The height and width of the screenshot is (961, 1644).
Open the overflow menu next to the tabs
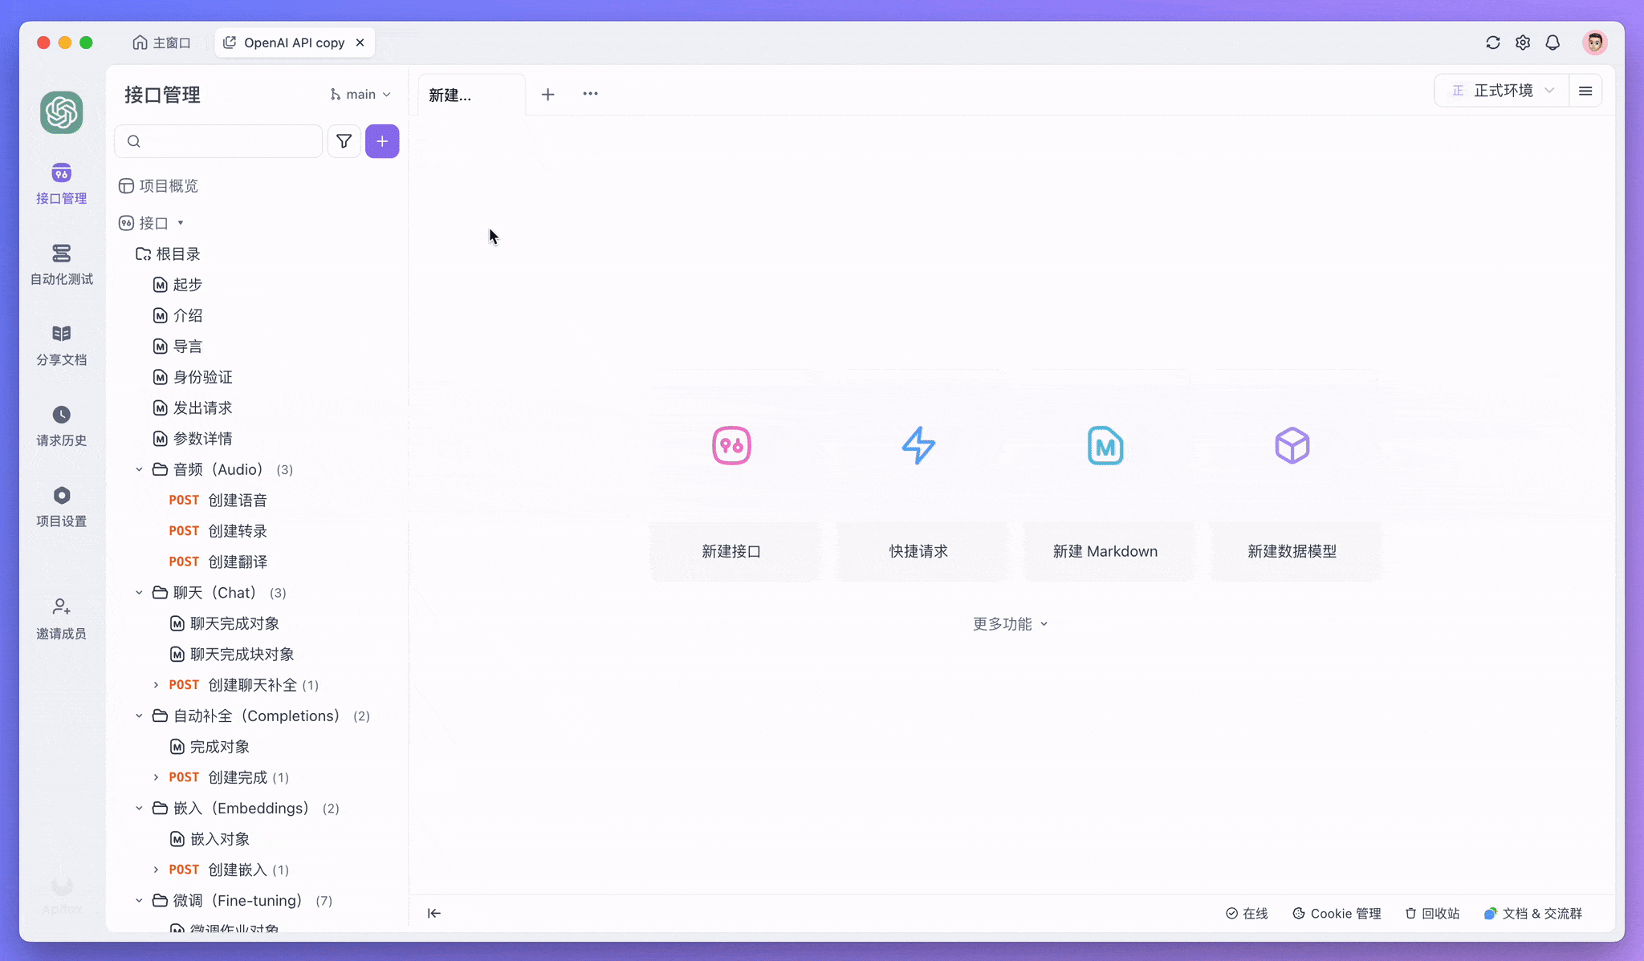(x=590, y=94)
